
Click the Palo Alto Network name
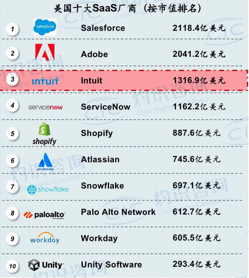pyautogui.click(x=118, y=212)
